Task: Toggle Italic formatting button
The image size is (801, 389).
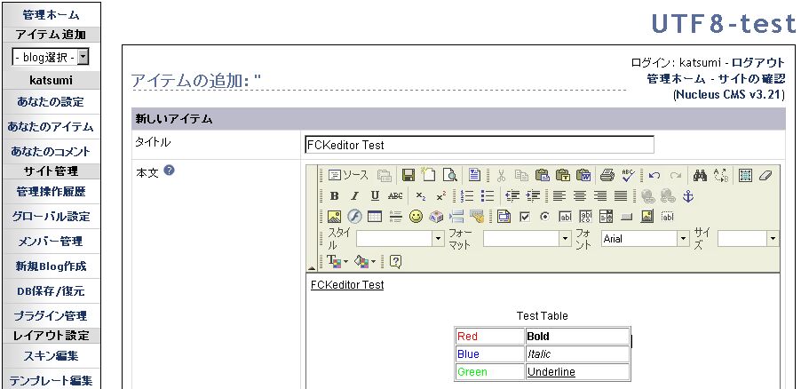Action: coord(354,196)
